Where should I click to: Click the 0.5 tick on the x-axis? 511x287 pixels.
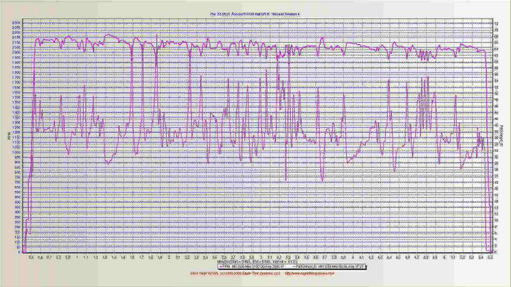tap(31, 257)
